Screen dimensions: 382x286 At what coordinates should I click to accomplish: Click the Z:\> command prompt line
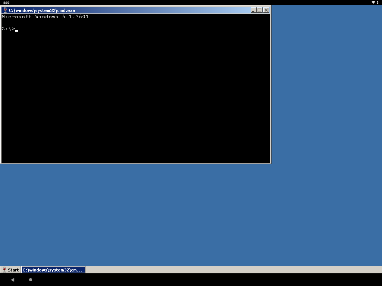[8, 29]
